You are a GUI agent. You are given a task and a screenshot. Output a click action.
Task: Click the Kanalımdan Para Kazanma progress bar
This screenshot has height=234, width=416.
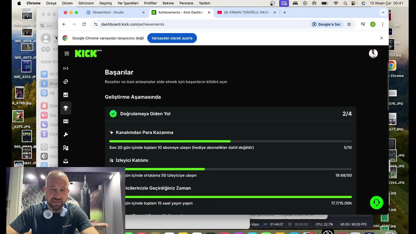pyautogui.click(x=230, y=141)
